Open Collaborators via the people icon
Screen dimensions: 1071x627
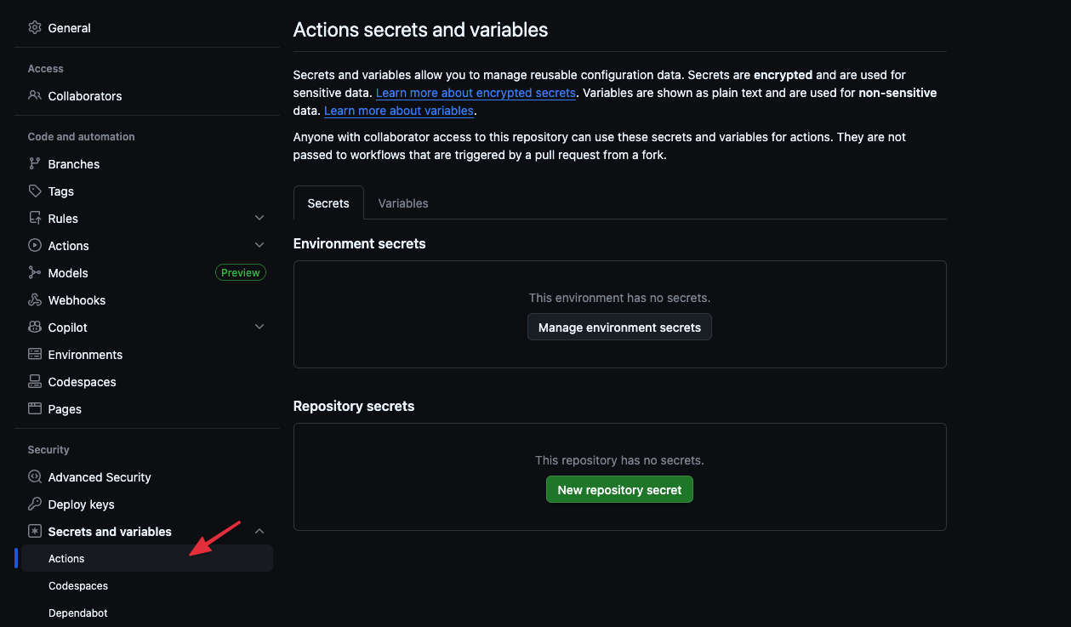35,96
